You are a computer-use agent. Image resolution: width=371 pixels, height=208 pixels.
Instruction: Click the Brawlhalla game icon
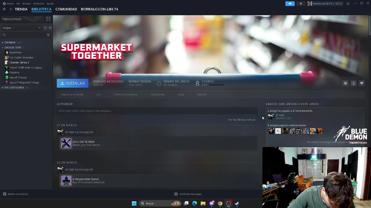[7, 53]
